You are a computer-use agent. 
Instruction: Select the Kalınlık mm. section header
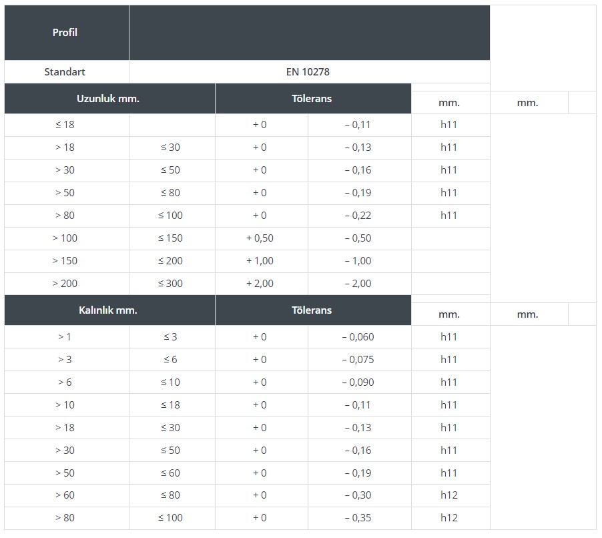click(x=108, y=310)
